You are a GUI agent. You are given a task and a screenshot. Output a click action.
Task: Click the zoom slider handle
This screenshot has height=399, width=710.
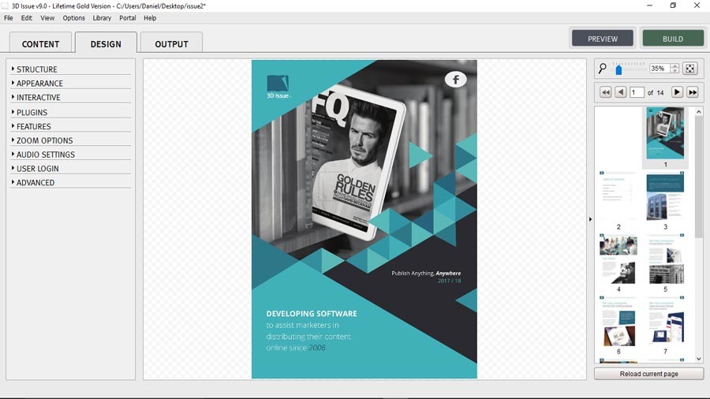618,70
